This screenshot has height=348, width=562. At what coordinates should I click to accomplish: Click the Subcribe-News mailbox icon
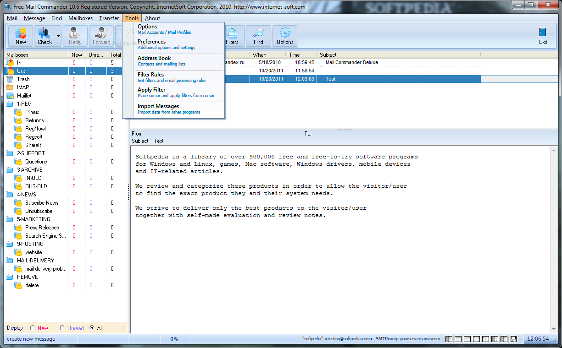tap(18, 203)
